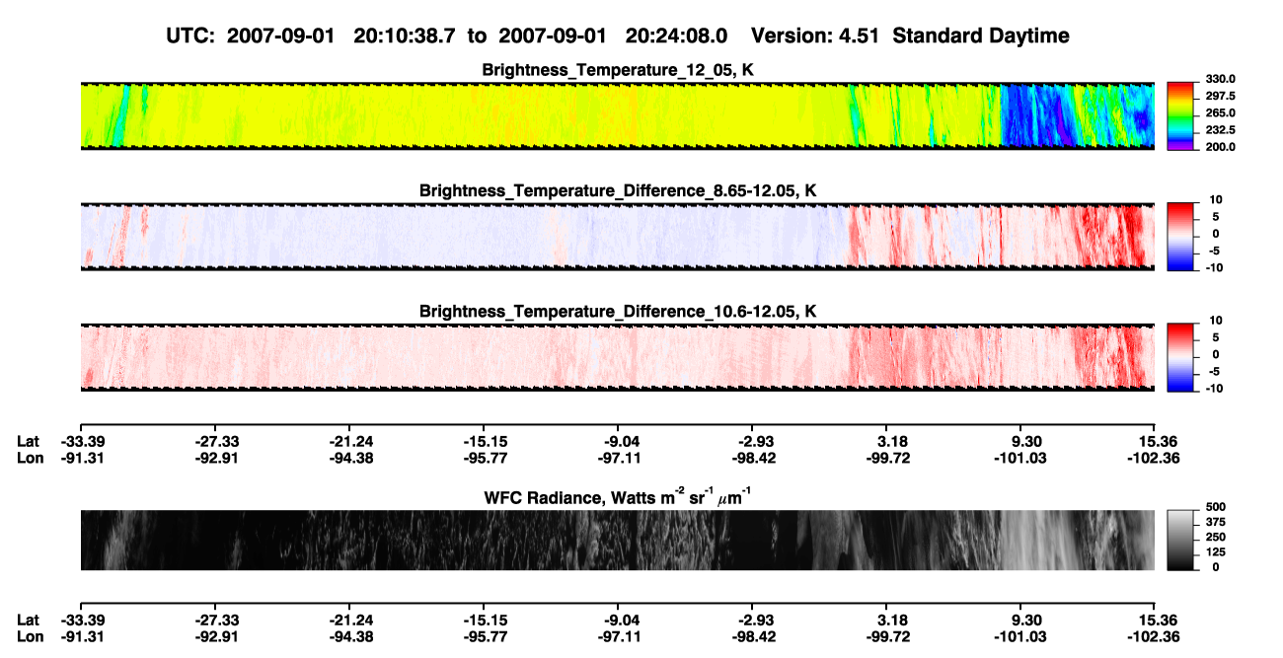1283x658 pixels.
Task: Click the 330.0 label on the top color bar
Action: (x=1221, y=79)
